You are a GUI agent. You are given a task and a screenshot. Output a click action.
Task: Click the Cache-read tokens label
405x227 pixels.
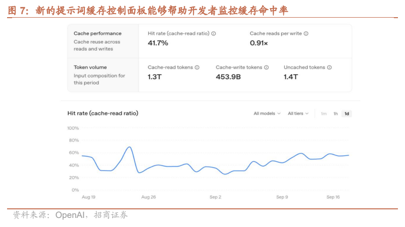point(170,67)
